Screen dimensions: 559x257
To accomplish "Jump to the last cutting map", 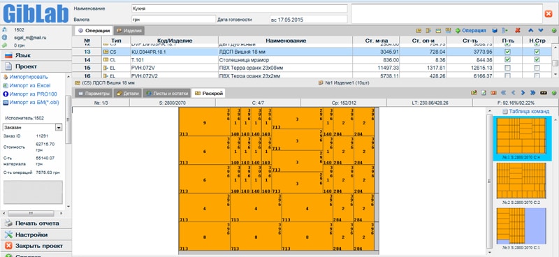I will coord(532,93).
